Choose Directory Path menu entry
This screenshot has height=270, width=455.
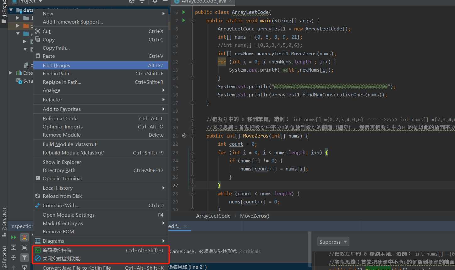(x=101, y=170)
